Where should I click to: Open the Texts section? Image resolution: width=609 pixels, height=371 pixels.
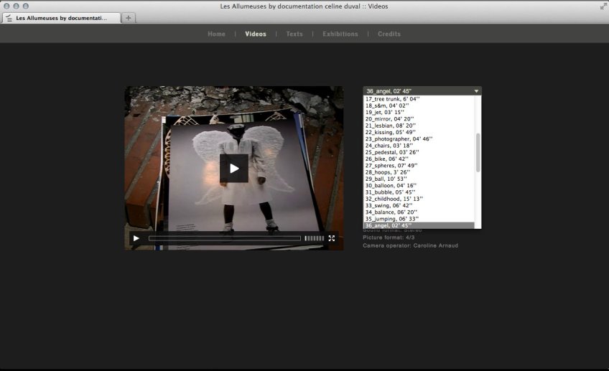tap(294, 34)
